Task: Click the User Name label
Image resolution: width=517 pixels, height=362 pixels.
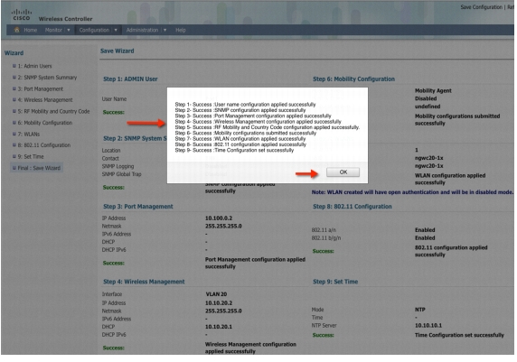Action: point(114,98)
